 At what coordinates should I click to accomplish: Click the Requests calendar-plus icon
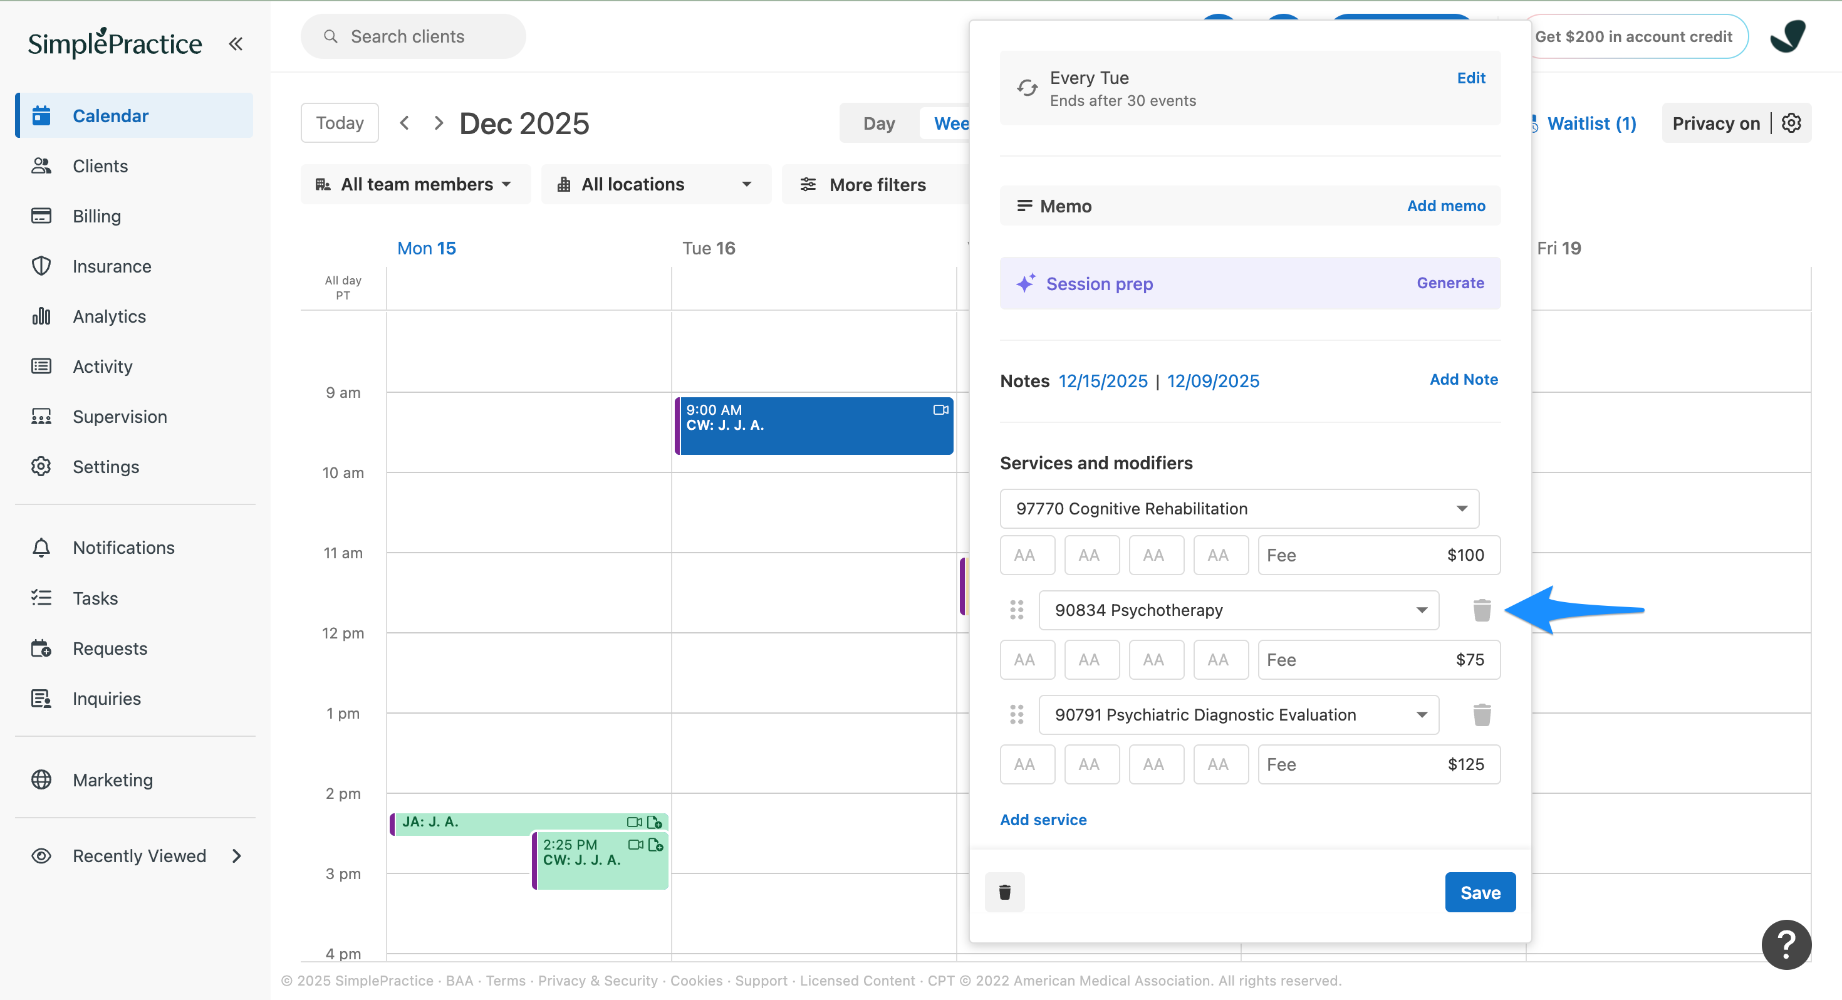point(41,648)
